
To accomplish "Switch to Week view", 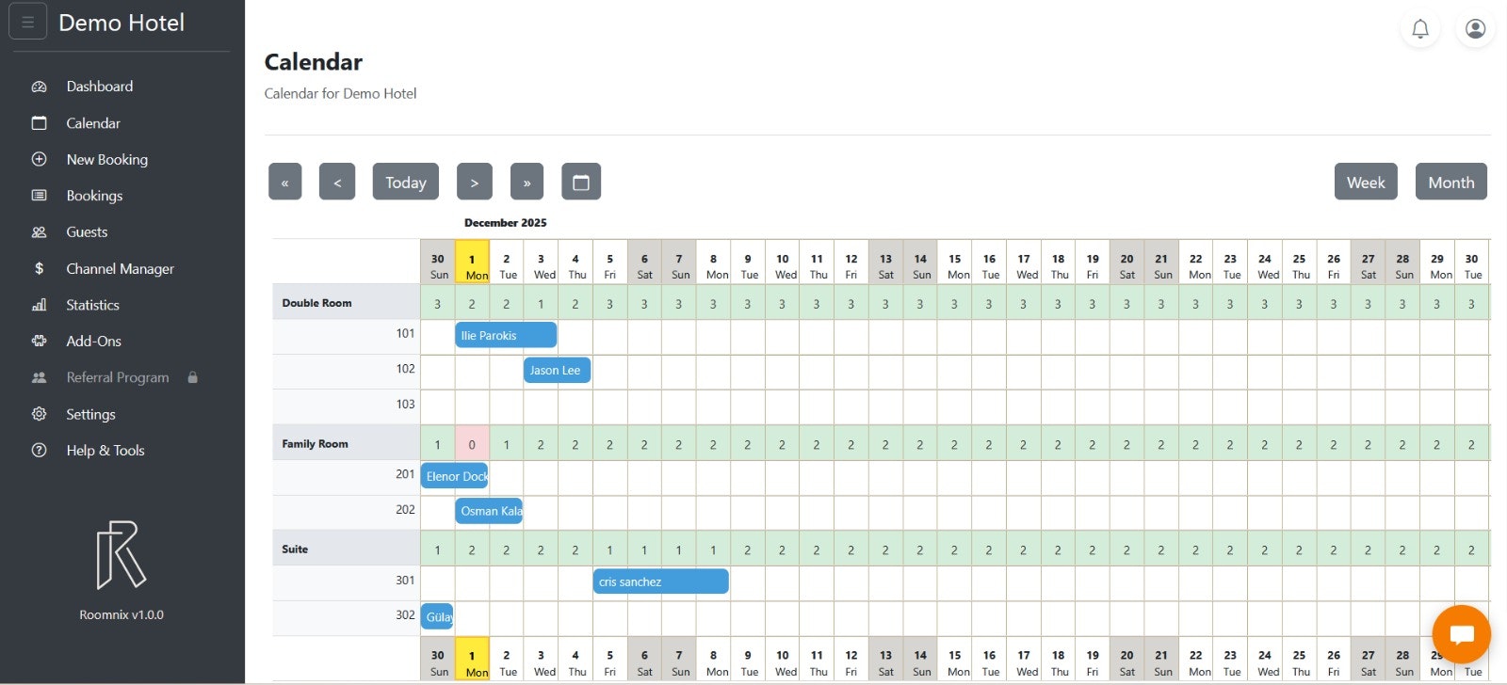I will pos(1366,182).
